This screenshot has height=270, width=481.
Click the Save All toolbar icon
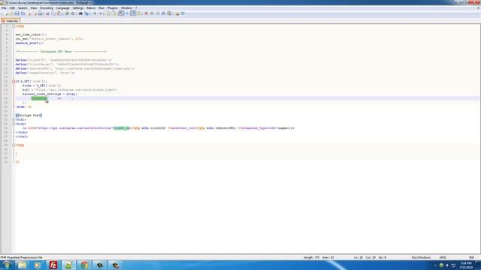[x=23, y=13]
